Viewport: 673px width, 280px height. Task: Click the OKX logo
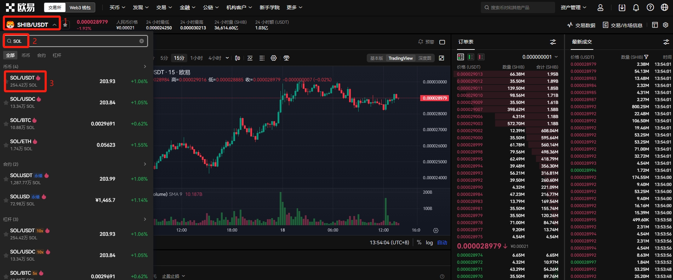click(x=20, y=7)
